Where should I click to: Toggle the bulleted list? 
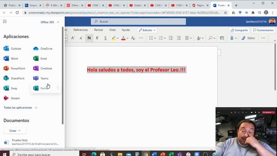pyautogui.click(x=151, y=38)
